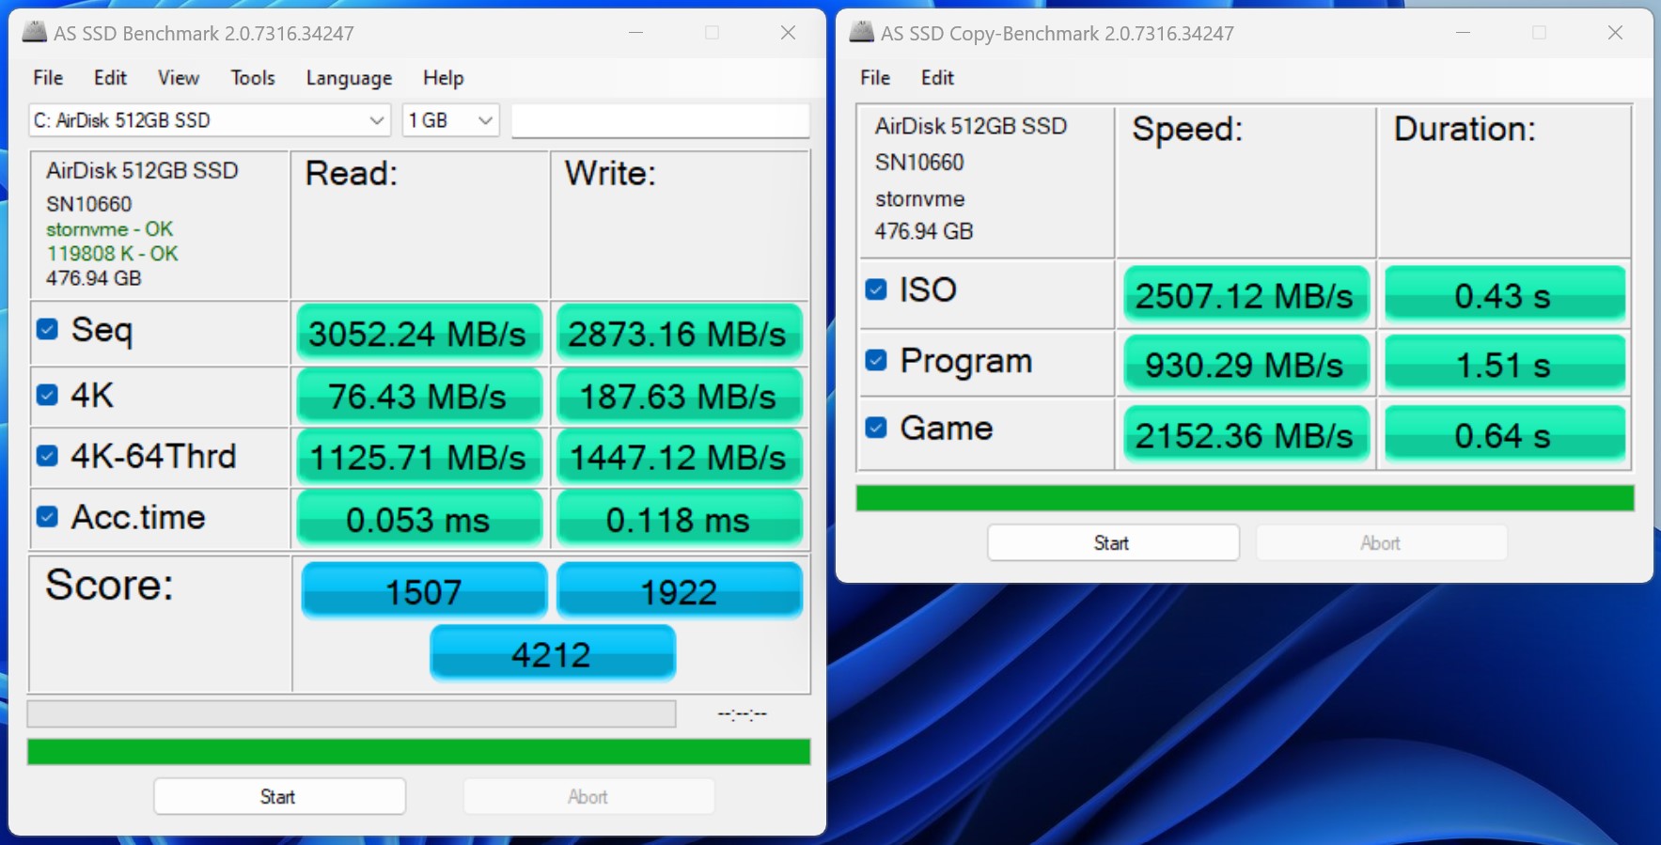The width and height of the screenshot is (1661, 845).
Task: Open the Edit menu in Copy-Benchmark window
Action: tap(937, 78)
